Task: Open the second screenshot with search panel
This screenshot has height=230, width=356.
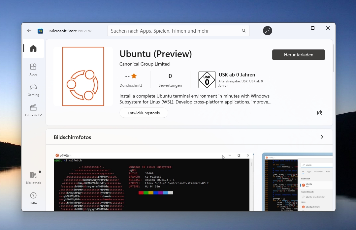Action: (297, 182)
